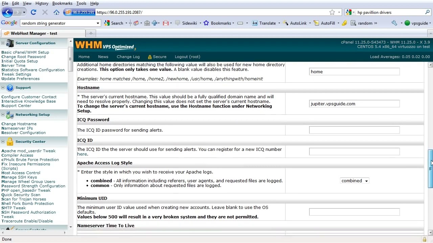Viewport: 433px width, 243px height.
Task: Click into the ICQ Password field
Action: pos(354,130)
